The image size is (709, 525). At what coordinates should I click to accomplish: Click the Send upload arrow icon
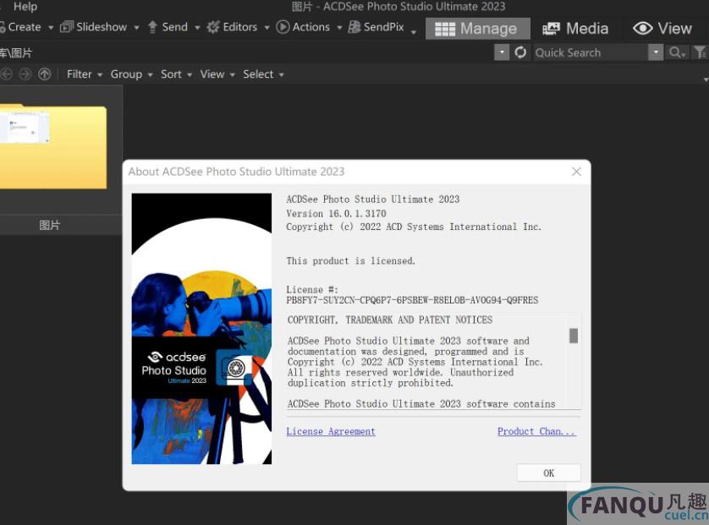tap(152, 27)
